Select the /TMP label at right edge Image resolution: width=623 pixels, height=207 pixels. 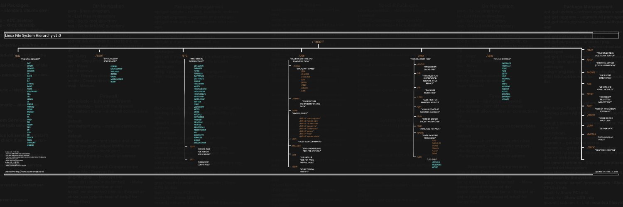(x=590, y=50)
